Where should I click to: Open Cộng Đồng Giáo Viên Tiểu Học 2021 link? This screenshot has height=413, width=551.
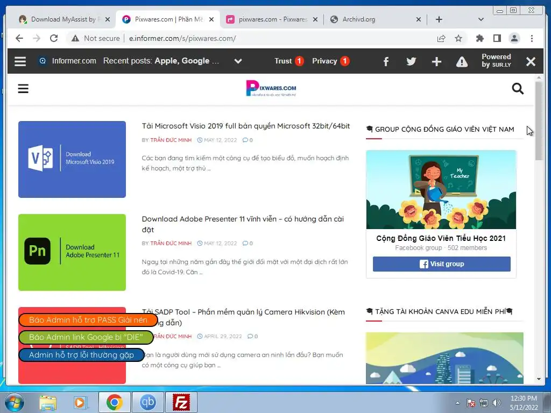coord(441,238)
